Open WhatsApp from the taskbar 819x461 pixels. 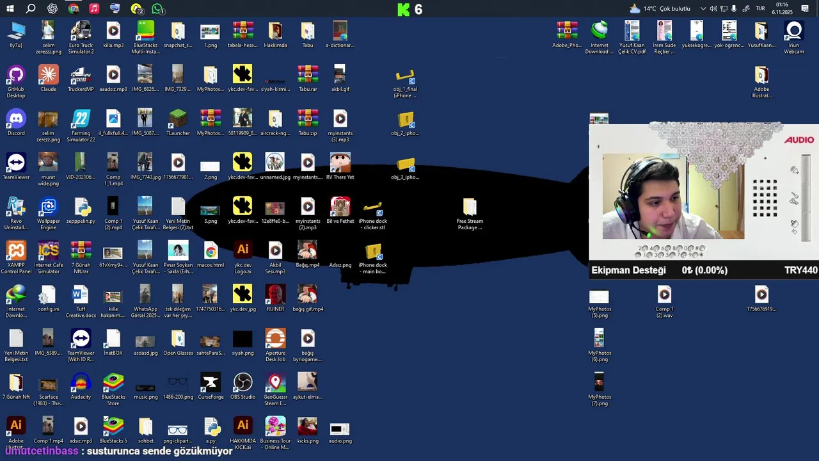click(157, 9)
